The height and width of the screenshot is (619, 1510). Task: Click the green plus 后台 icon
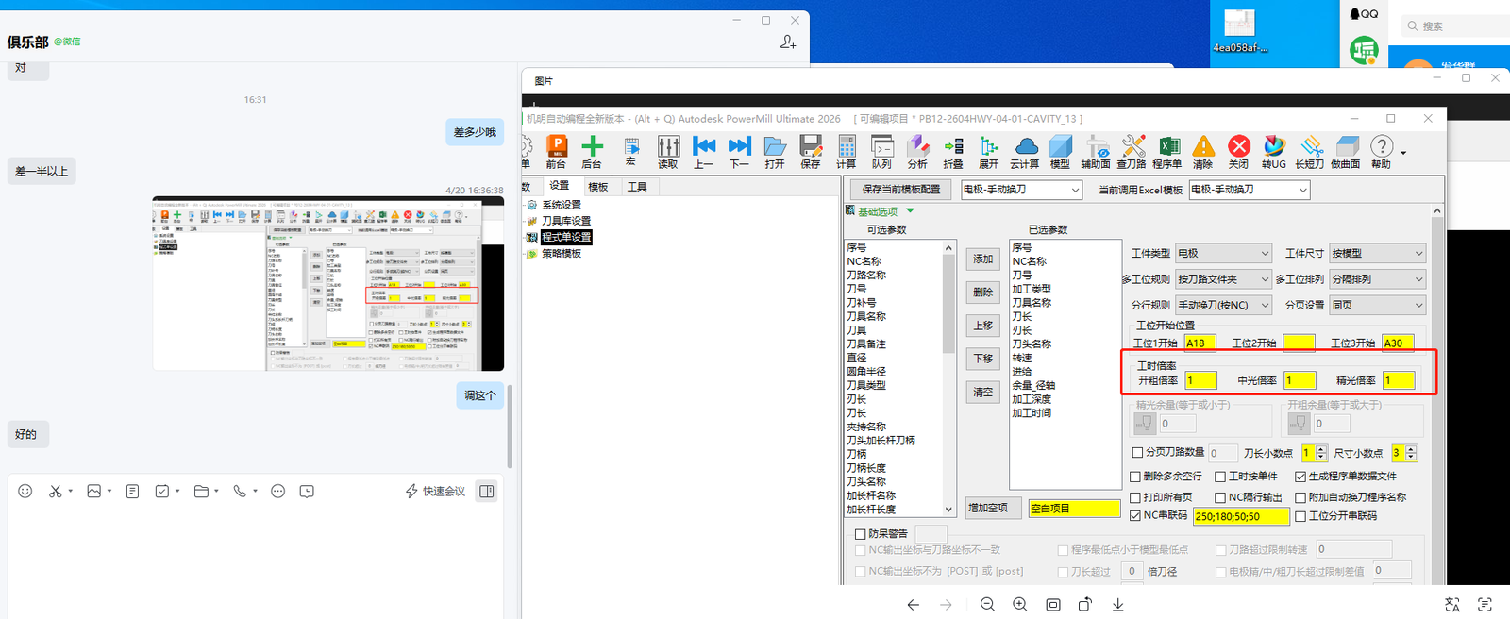592,151
